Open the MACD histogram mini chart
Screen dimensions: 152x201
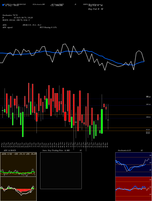coord(18,189)
